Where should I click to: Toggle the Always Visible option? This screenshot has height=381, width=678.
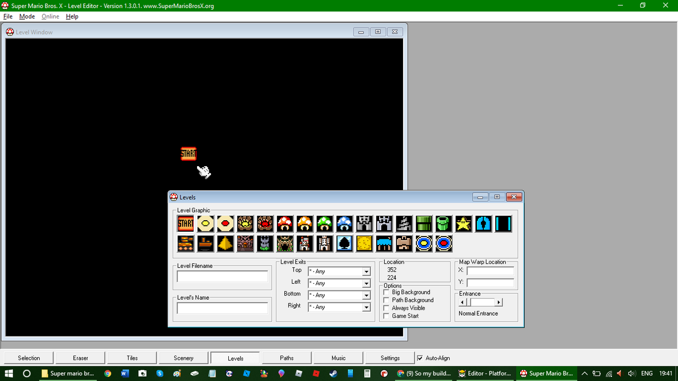386,307
